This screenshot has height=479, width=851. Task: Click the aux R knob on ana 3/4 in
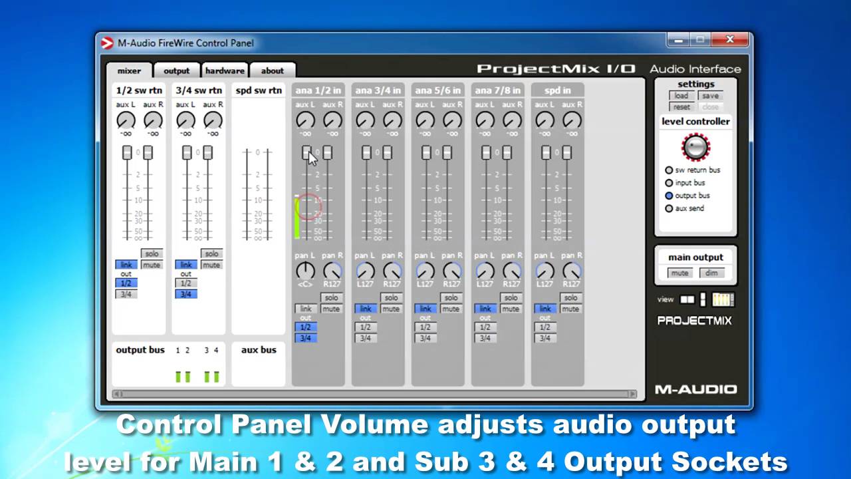(392, 120)
